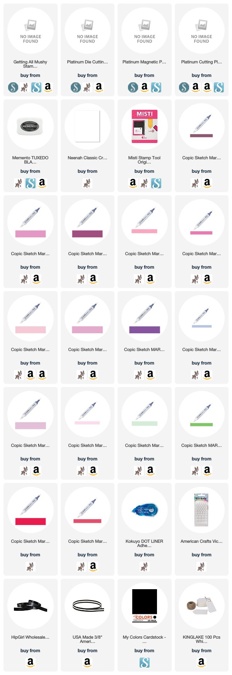
Task: Open the Memento TUXEDO BLA... product title
Action: point(30,160)
